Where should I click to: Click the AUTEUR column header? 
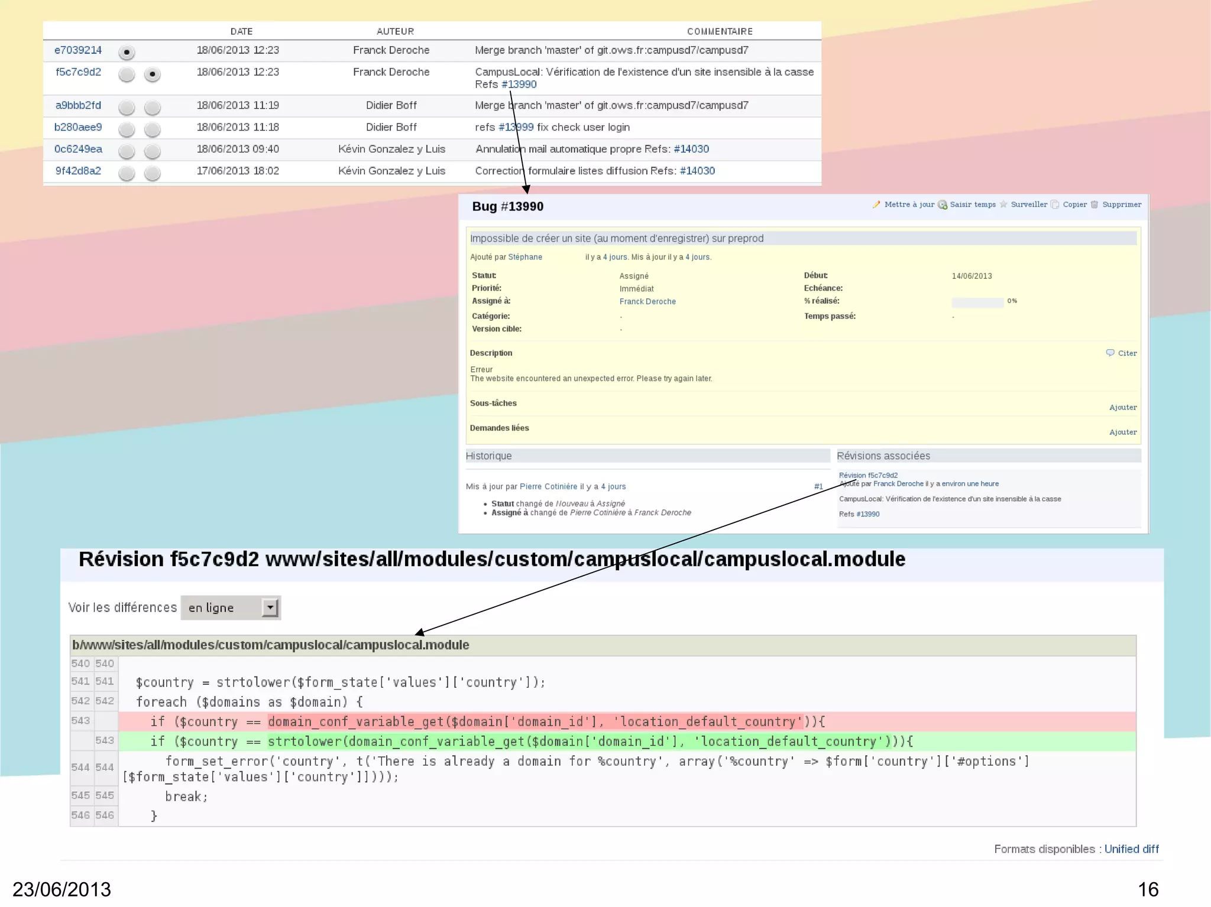click(x=395, y=31)
